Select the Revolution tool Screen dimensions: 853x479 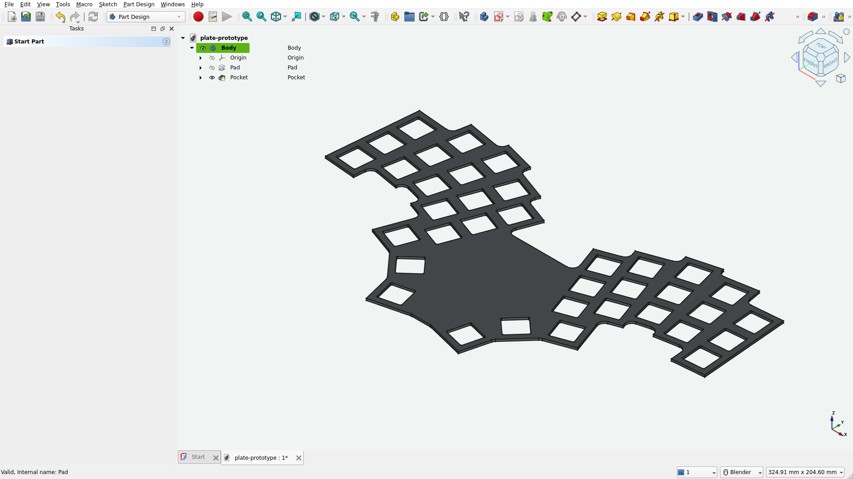616,17
